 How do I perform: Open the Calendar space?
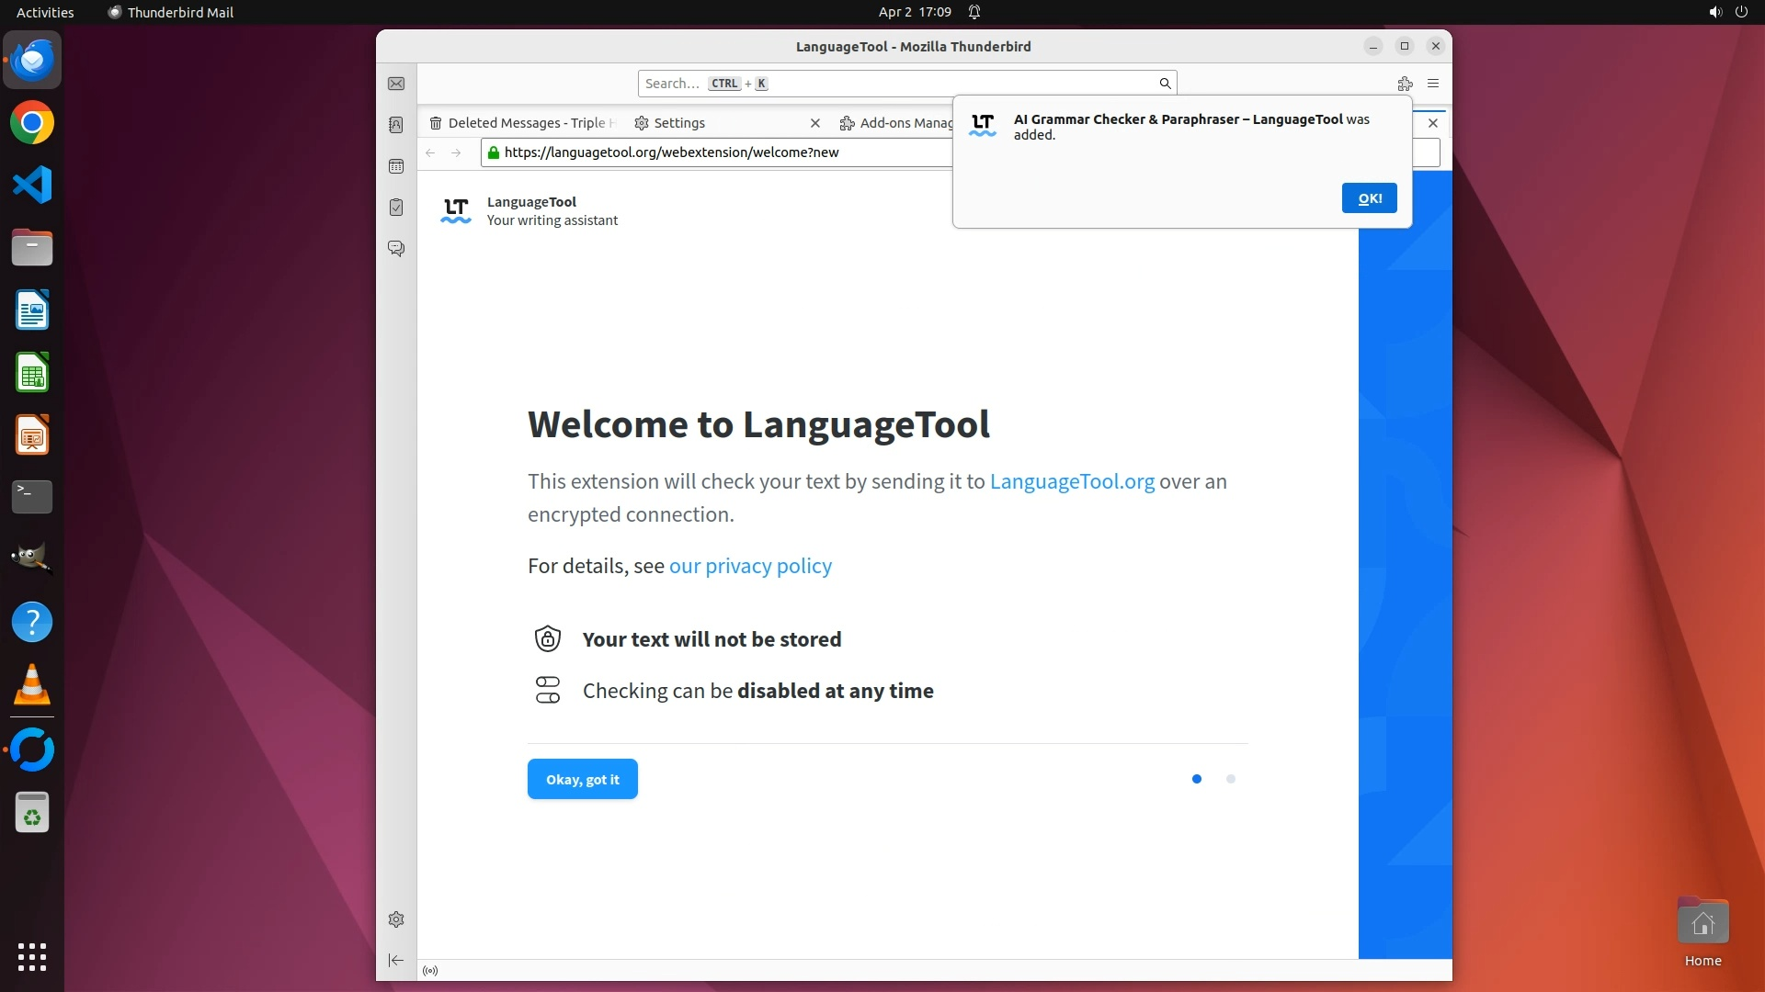tap(396, 166)
